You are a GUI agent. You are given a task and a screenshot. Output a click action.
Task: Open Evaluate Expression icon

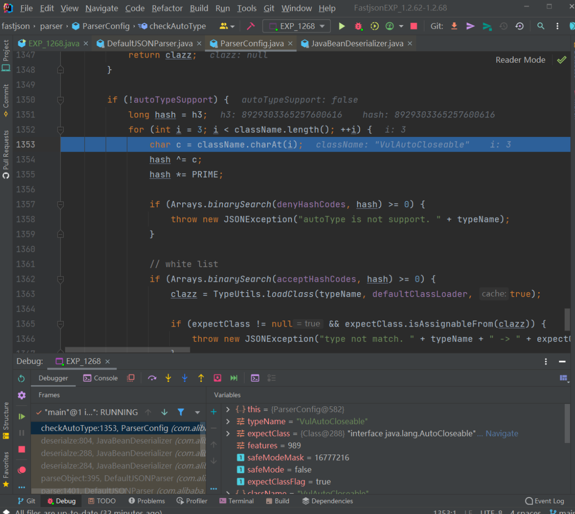click(x=255, y=378)
